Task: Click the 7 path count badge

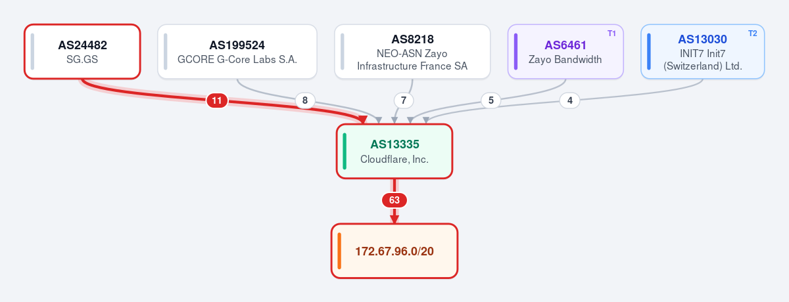Action: [x=404, y=100]
